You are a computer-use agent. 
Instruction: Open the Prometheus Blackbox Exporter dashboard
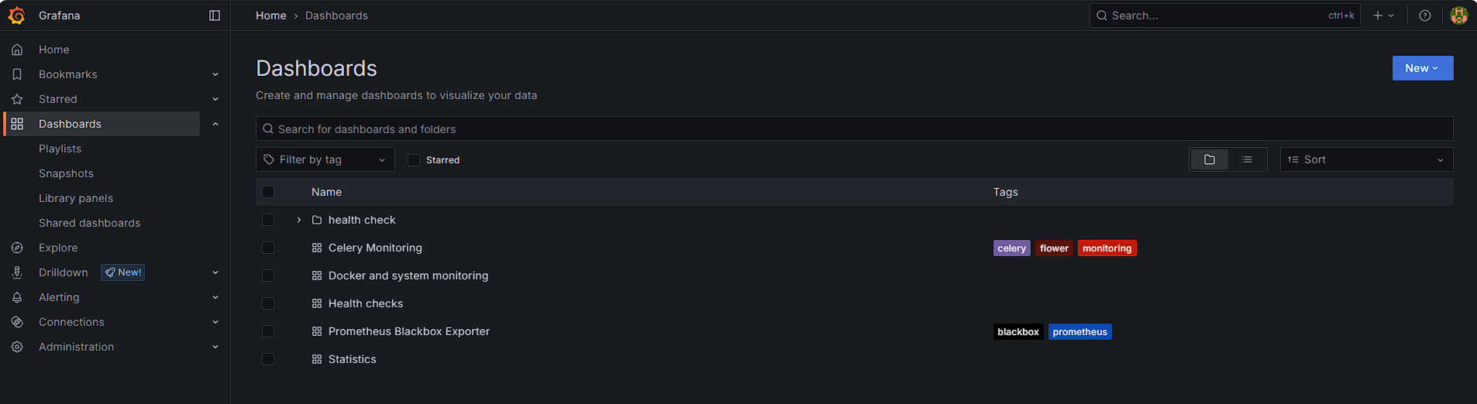[x=408, y=331]
